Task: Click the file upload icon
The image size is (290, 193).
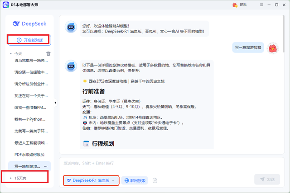Action: tap(155, 180)
